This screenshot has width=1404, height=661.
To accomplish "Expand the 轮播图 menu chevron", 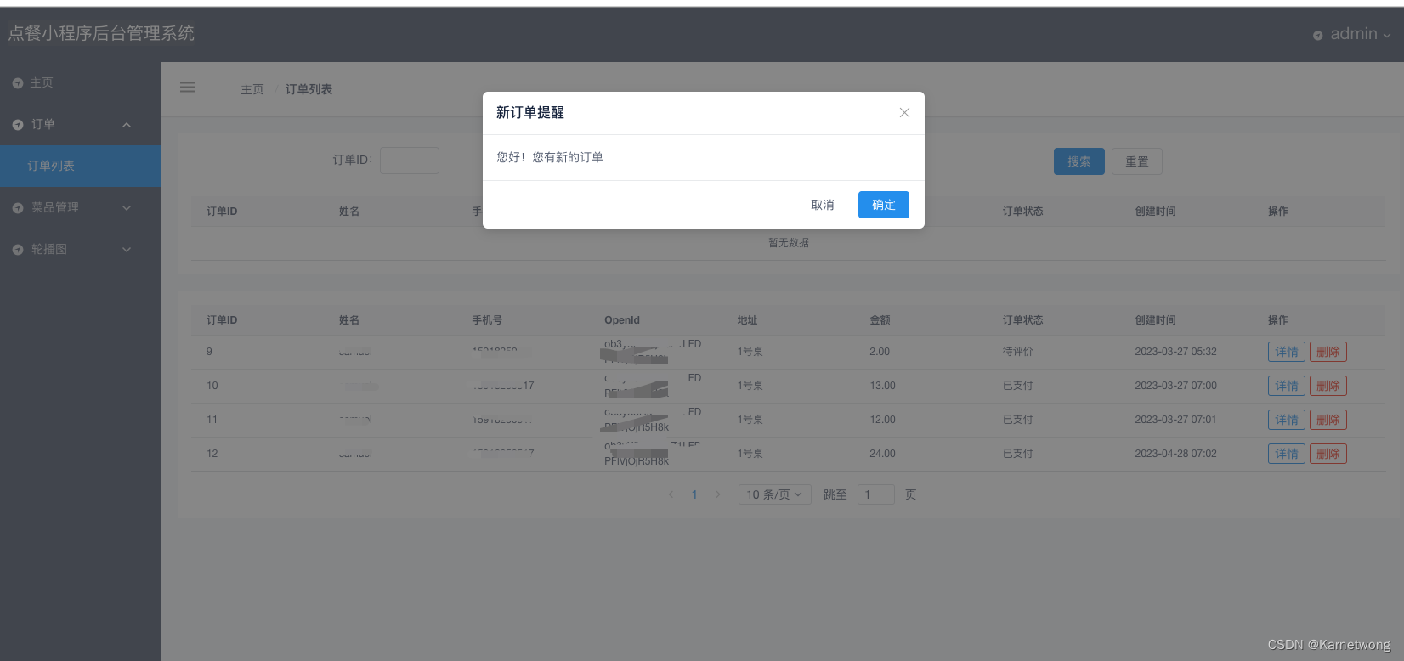I will [x=127, y=250].
